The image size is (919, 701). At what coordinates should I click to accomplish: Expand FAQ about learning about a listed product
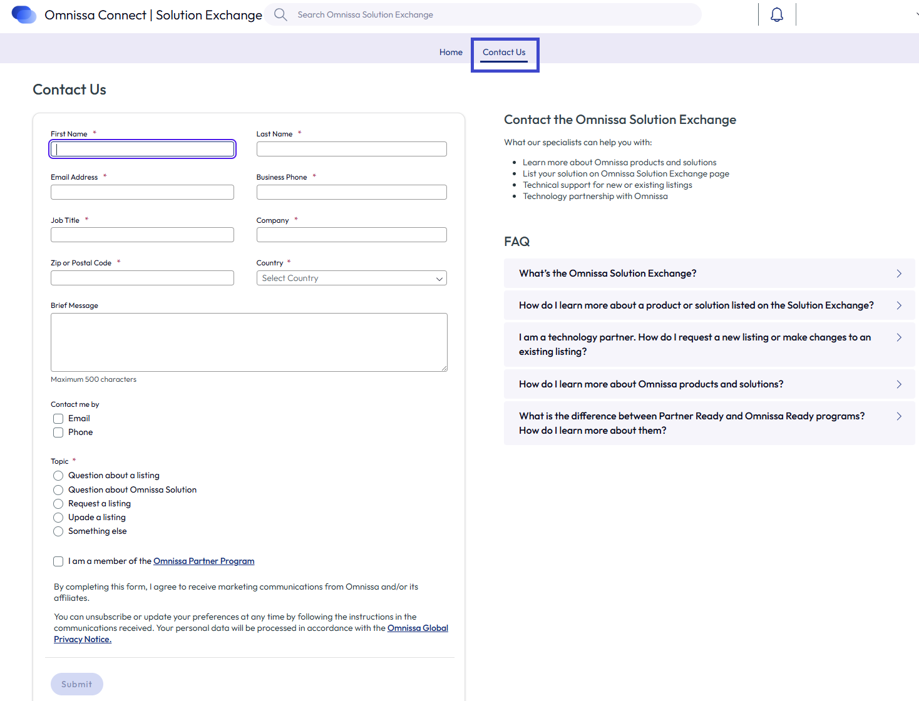[709, 305]
